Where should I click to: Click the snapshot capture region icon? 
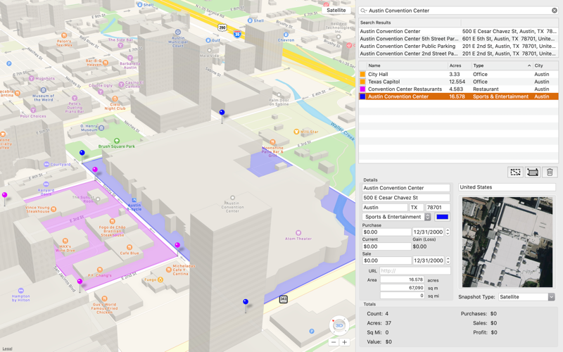click(533, 172)
